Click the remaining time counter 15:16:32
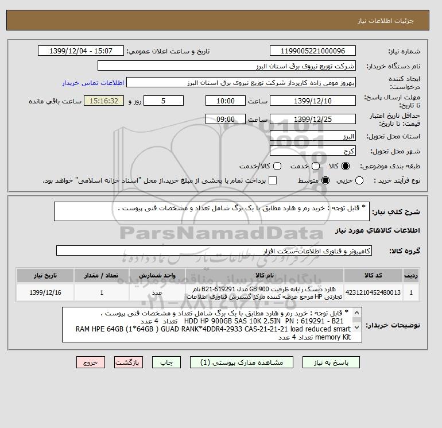This screenshot has height=428, width=442. click(104, 101)
